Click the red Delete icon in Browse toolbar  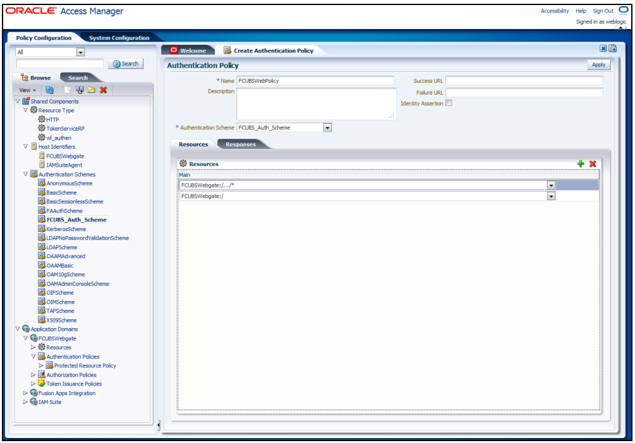coord(103,90)
